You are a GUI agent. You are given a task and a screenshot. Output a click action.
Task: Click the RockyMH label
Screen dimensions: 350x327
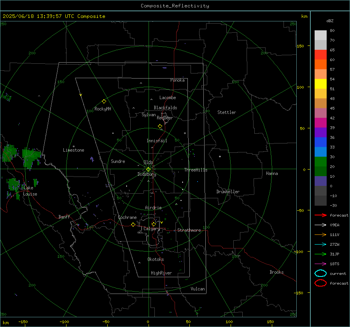click(103, 109)
